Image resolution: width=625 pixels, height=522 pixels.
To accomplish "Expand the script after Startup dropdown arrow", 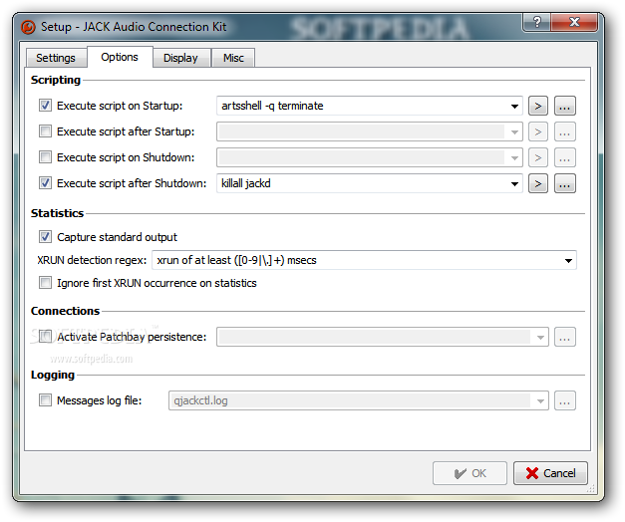I will [514, 131].
